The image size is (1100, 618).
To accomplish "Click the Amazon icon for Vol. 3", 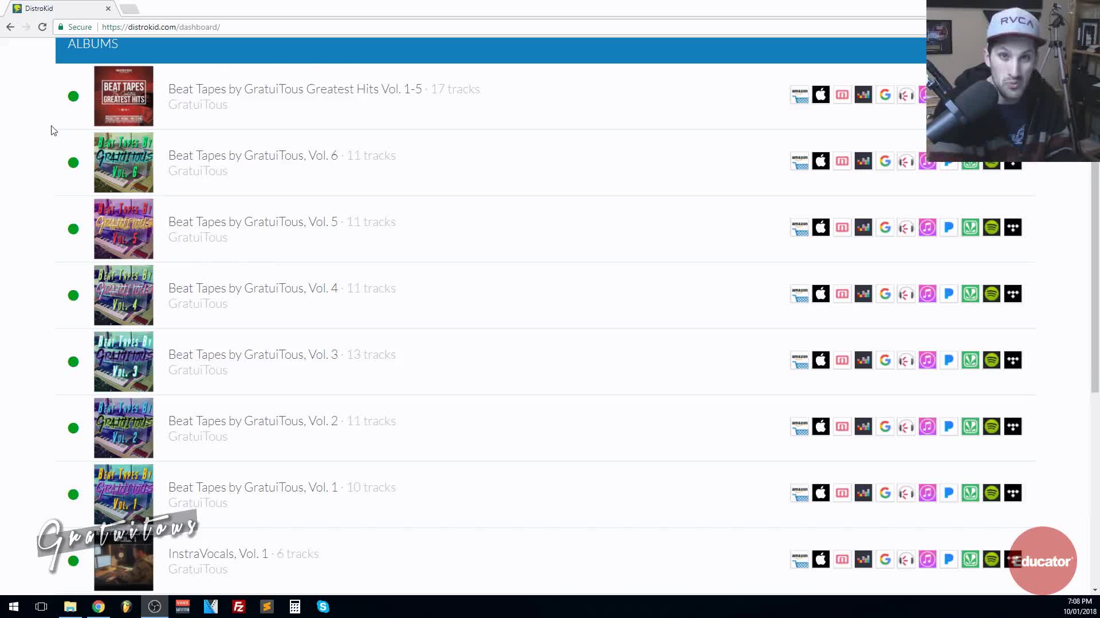I will (x=799, y=360).
